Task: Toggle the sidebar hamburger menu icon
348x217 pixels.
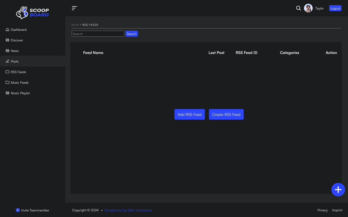Action: pyautogui.click(x=74, y=8)
